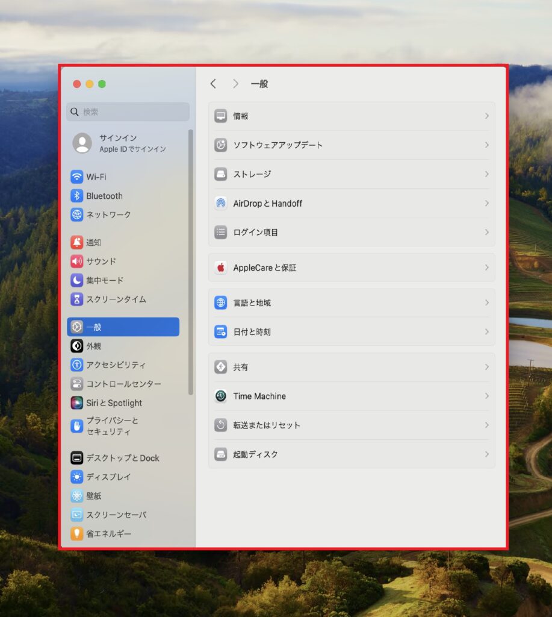Expand the 情報 row chevron
The height and width of the screenshot is (617, 552).
pyautogui.click(x=487, y=116)
